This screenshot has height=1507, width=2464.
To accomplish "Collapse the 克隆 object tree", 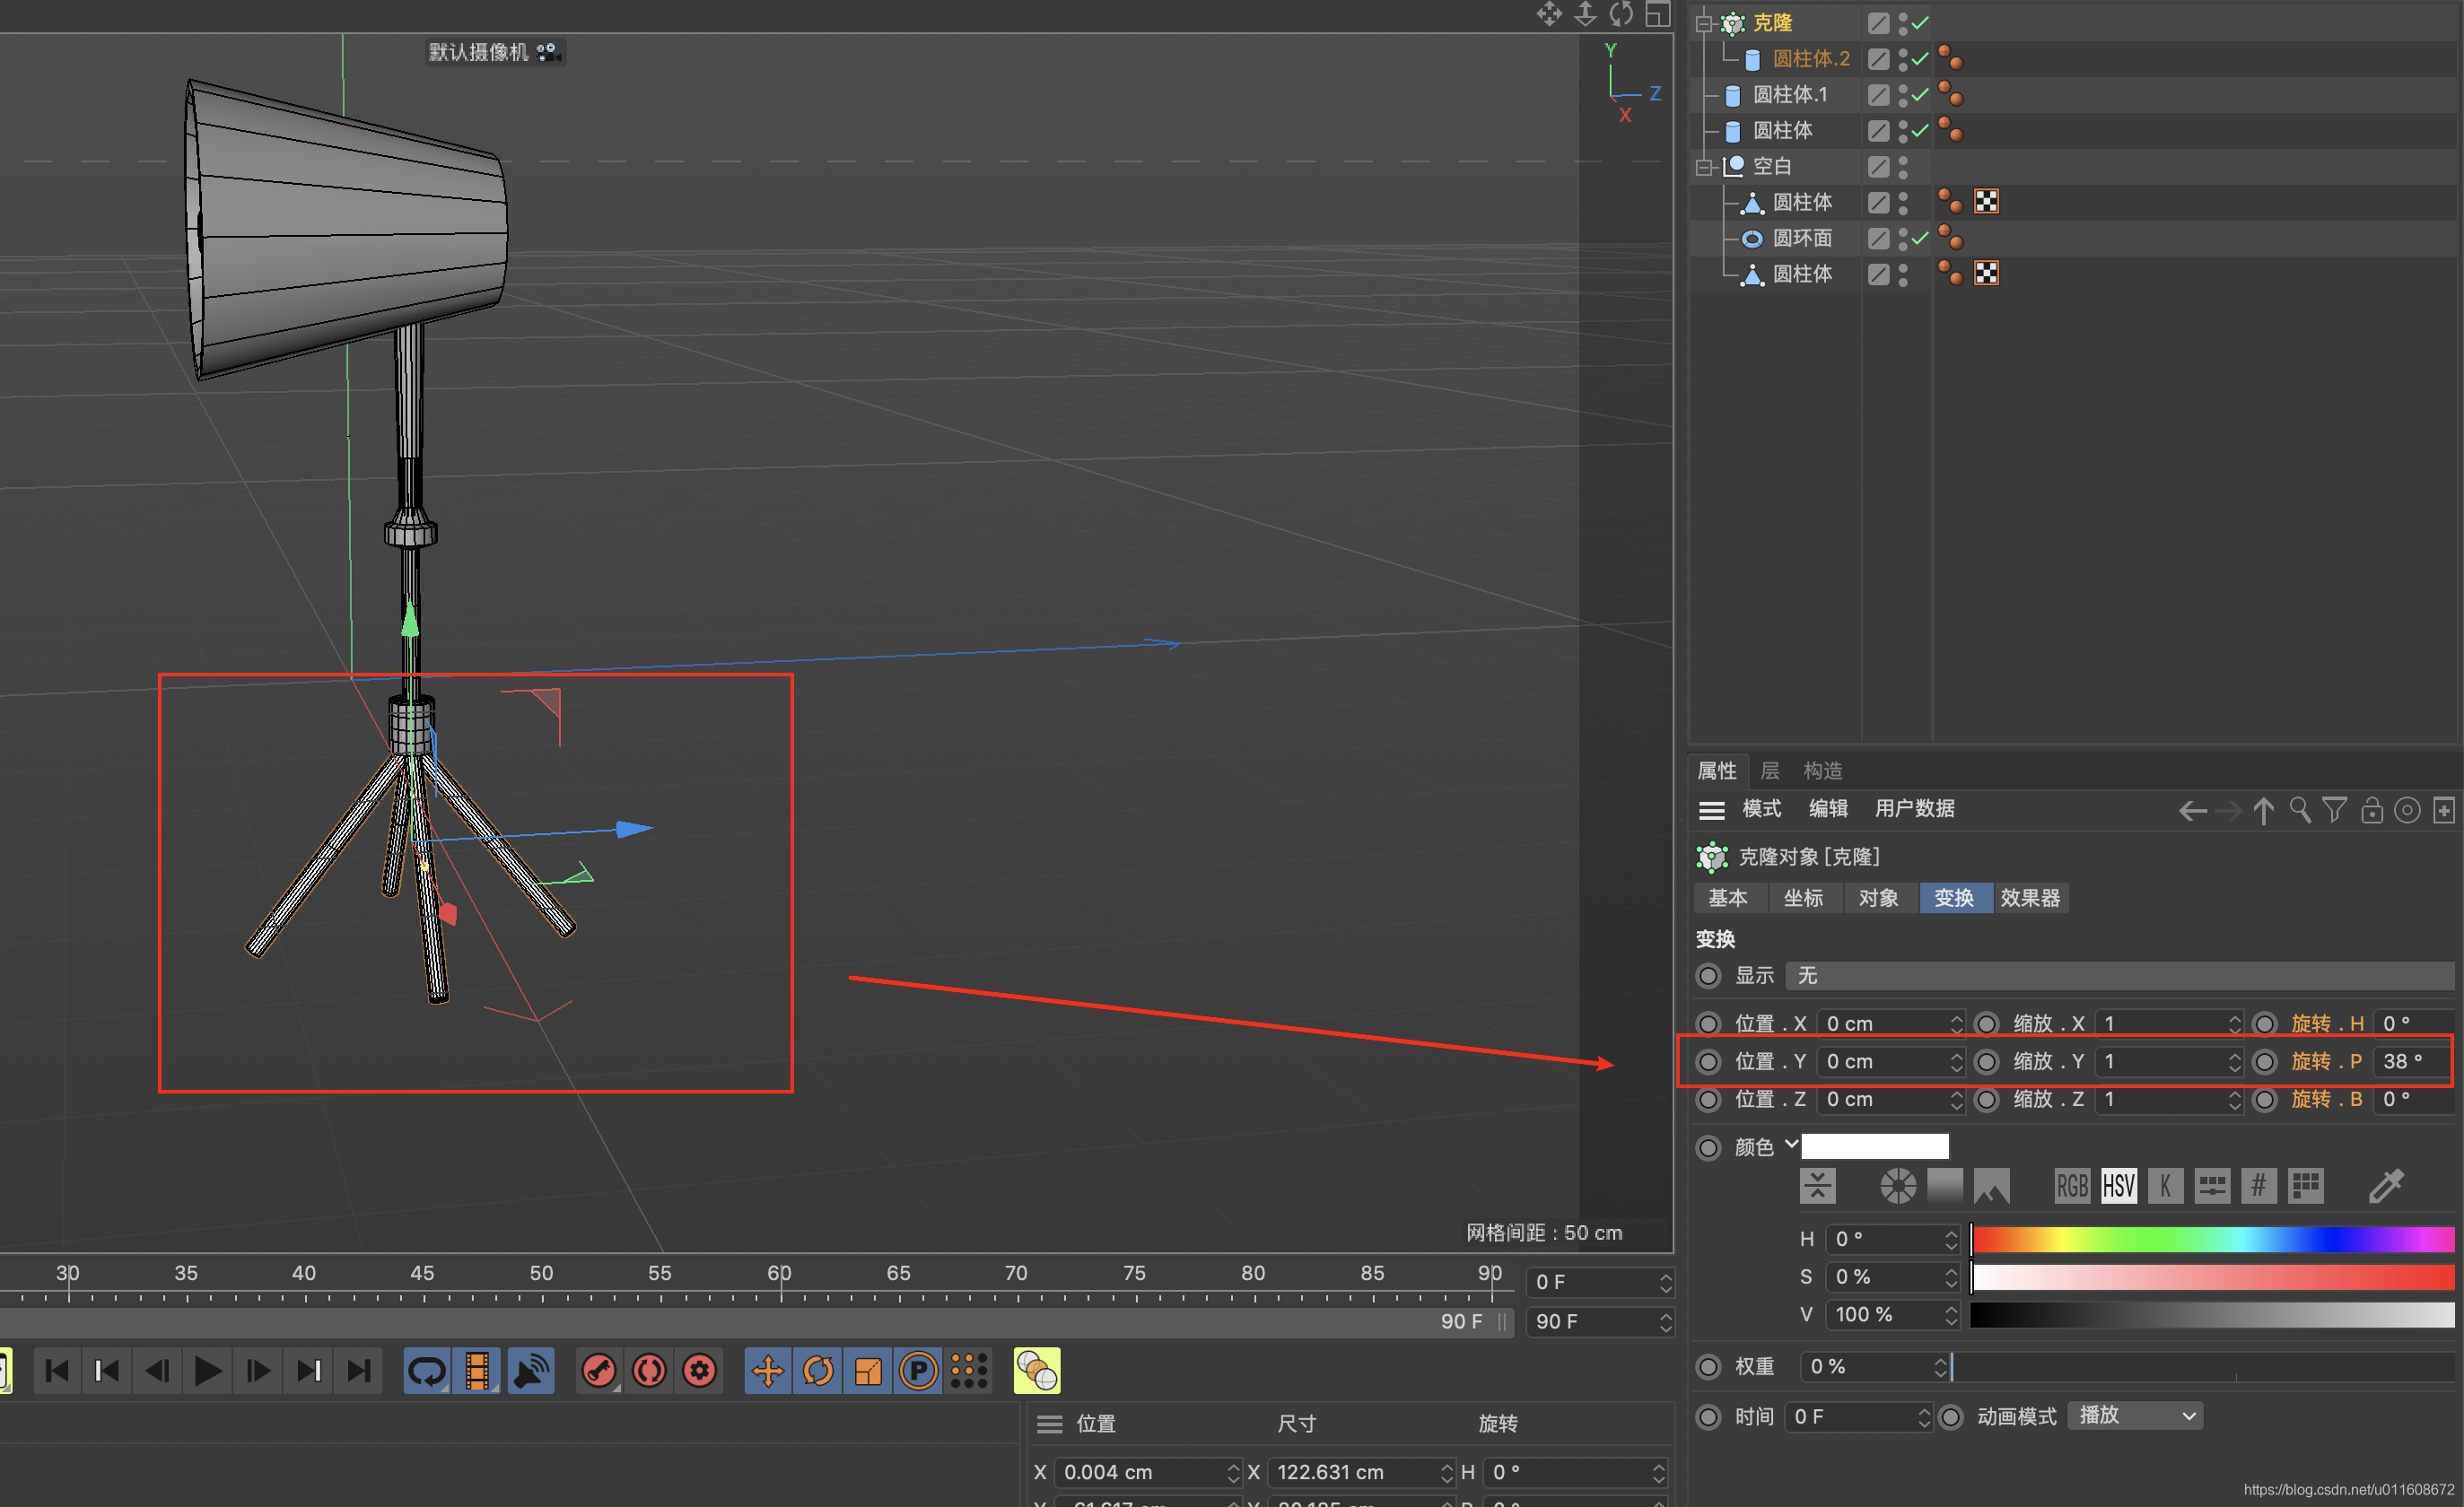I will [x=1703, y=23].
